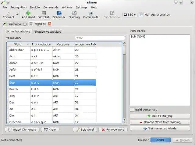195x145 pixels.
Task: Click the vocabulary Filter field
Action: tap(100, 38)
